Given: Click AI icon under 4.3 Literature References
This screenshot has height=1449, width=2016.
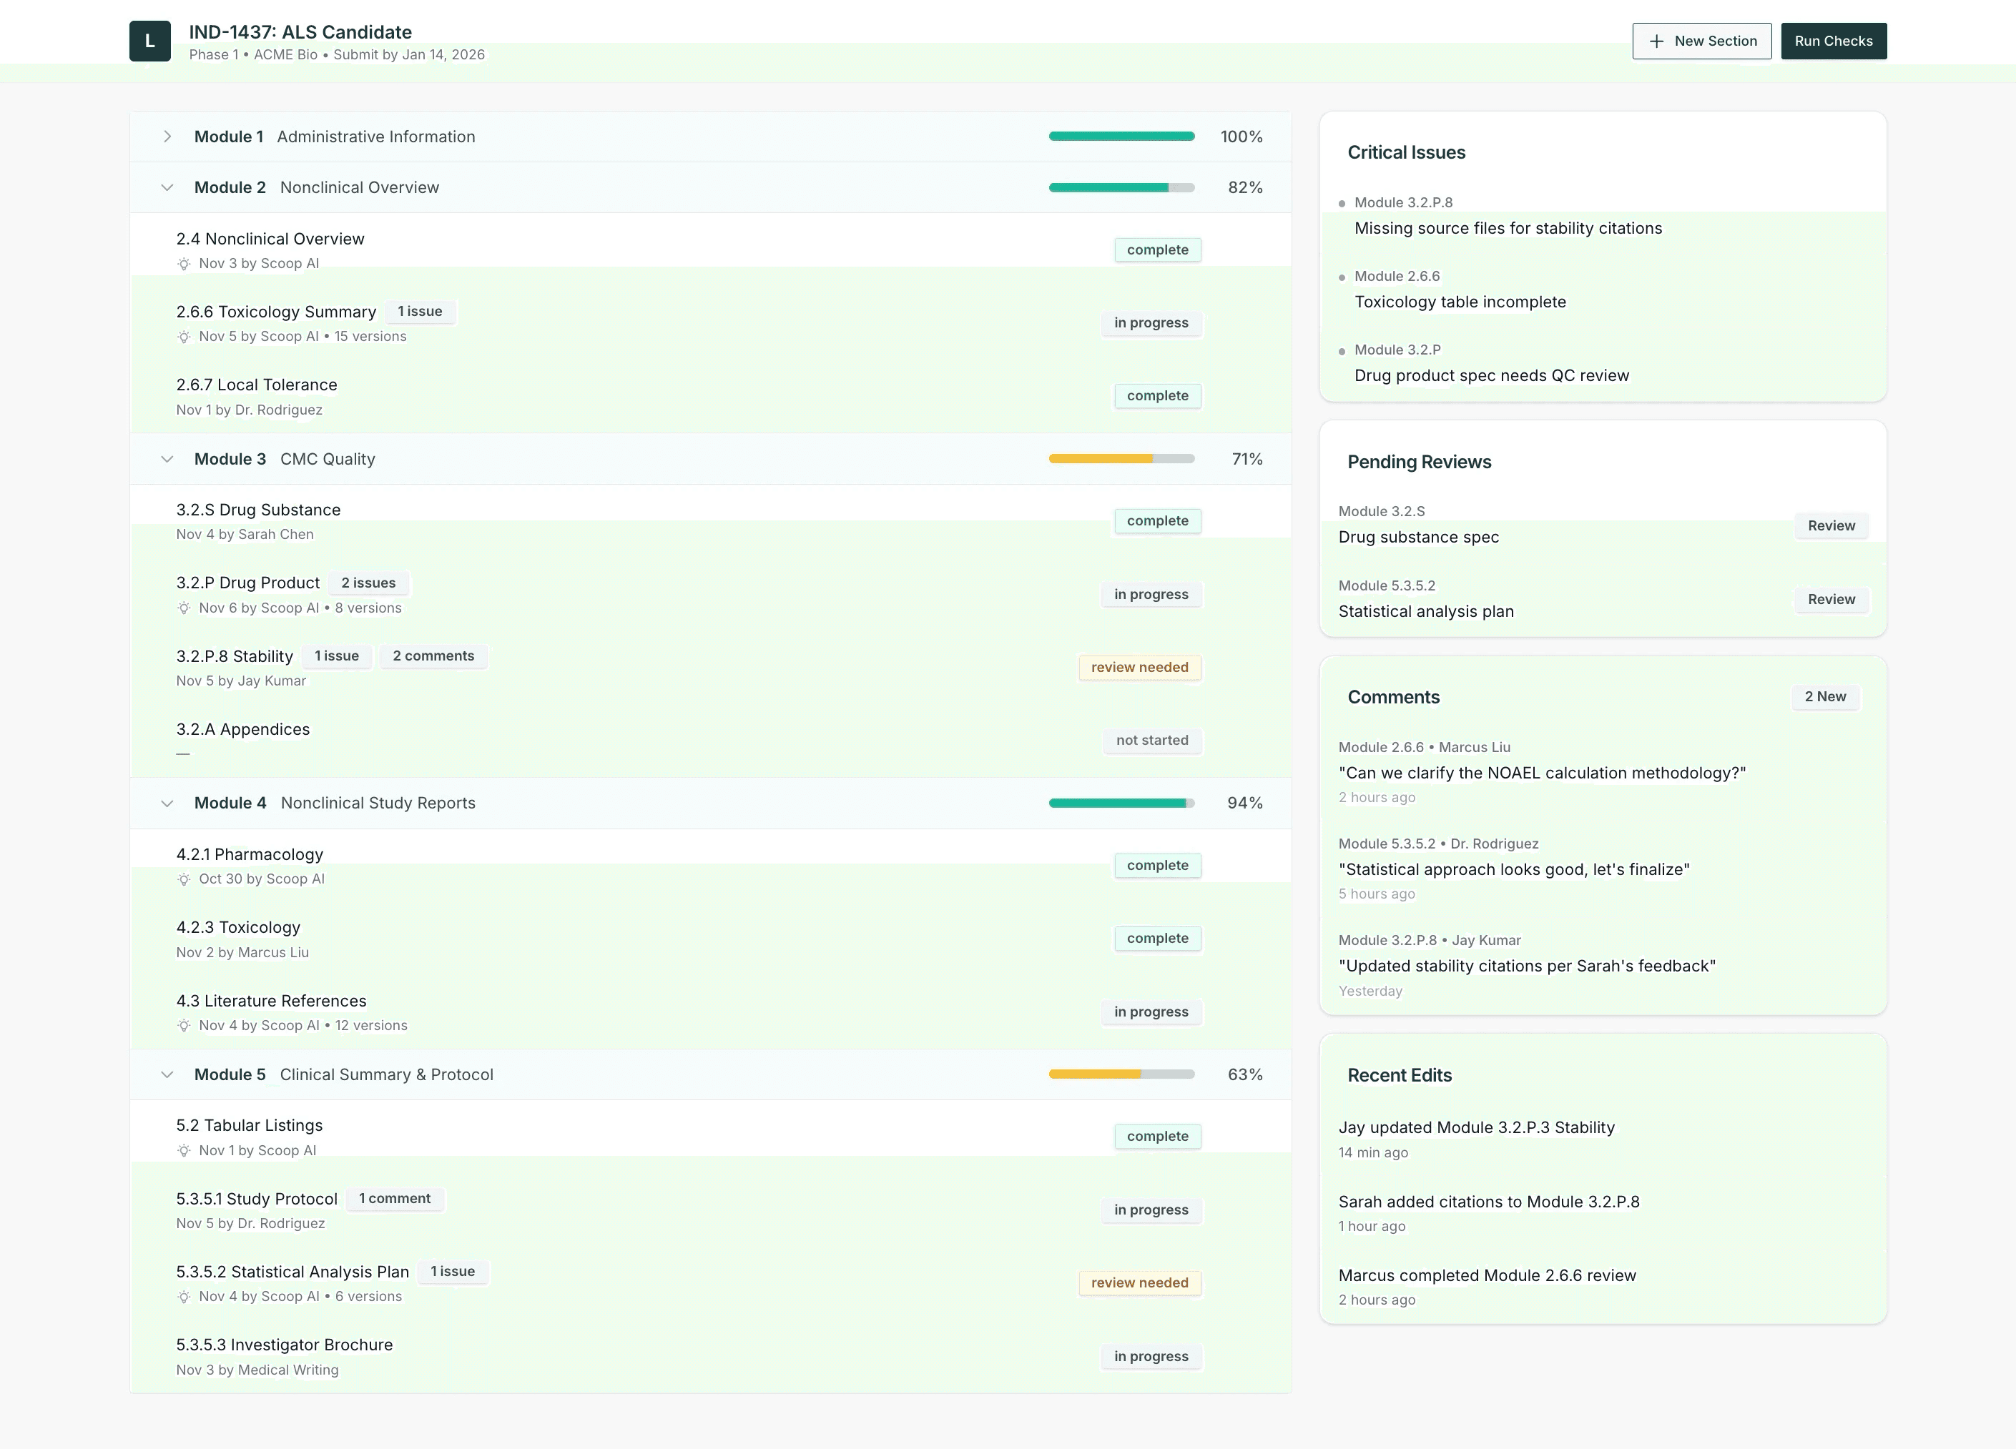Looking at the screenshot, I should 184,1026.
